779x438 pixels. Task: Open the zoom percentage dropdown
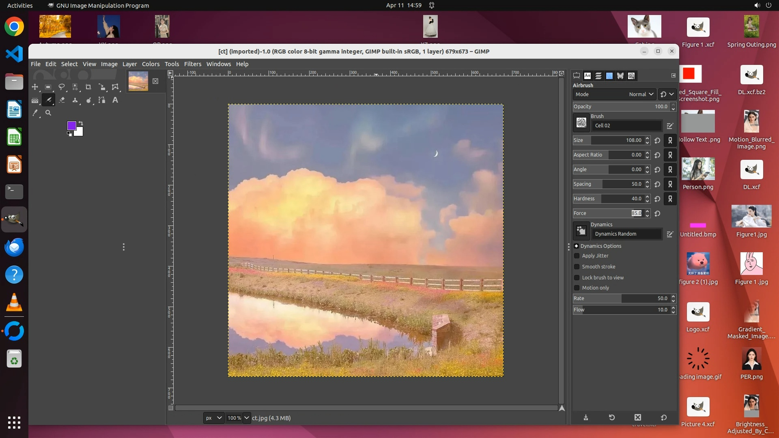pos(246,418)
